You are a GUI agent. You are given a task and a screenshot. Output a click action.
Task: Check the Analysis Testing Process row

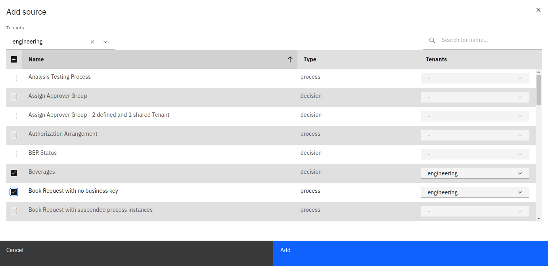click(14, 78)
